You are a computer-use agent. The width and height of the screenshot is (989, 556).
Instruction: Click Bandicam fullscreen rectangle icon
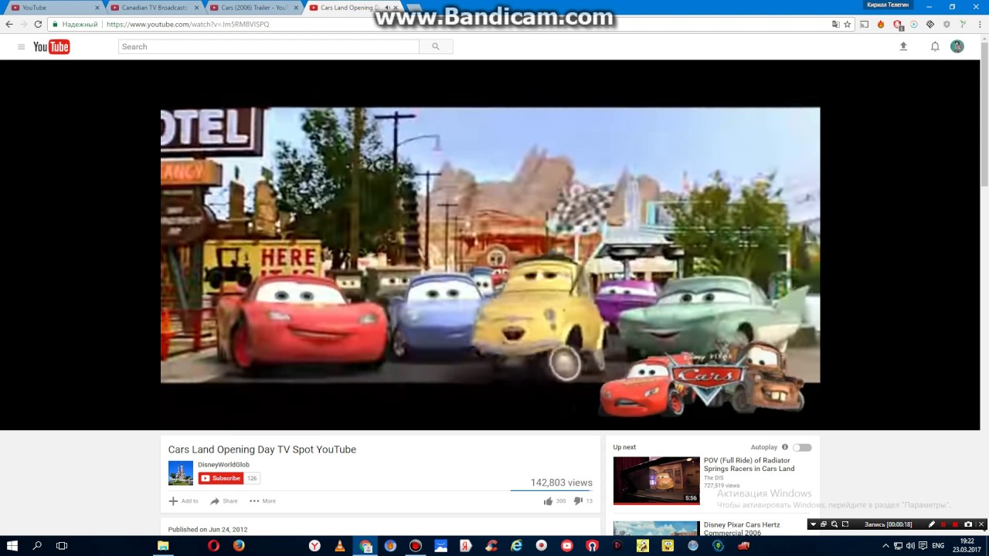[x=845, y=524]
